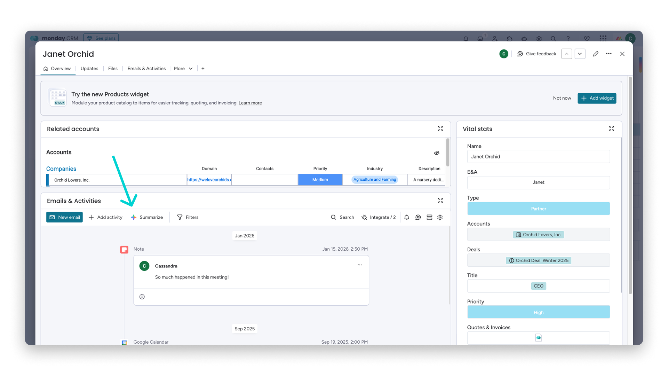Screen dimensions: 668x376
Task: Open the Filters control in activities
Action: (188, 217)
